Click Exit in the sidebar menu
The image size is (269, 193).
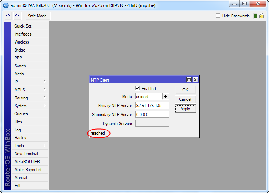click(29, 186)
